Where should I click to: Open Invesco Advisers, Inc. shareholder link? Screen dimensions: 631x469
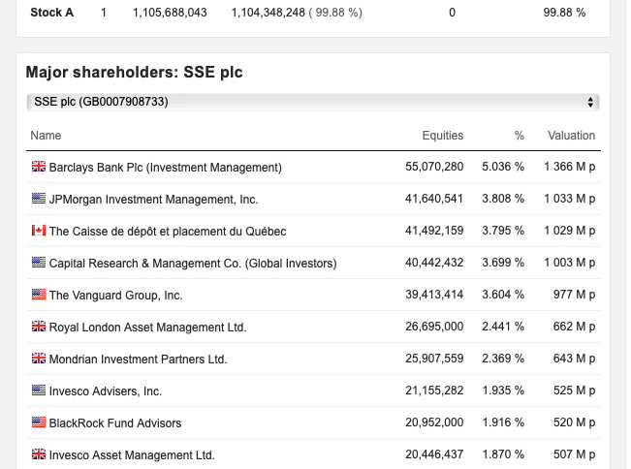click(106, 391)
